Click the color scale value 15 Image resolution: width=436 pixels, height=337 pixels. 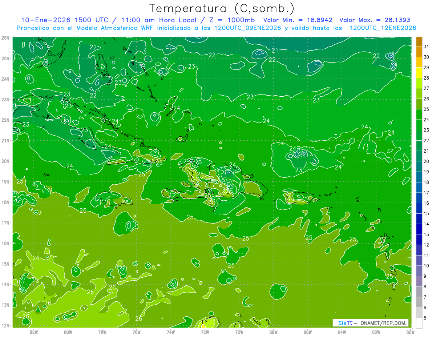click(426, 213)
